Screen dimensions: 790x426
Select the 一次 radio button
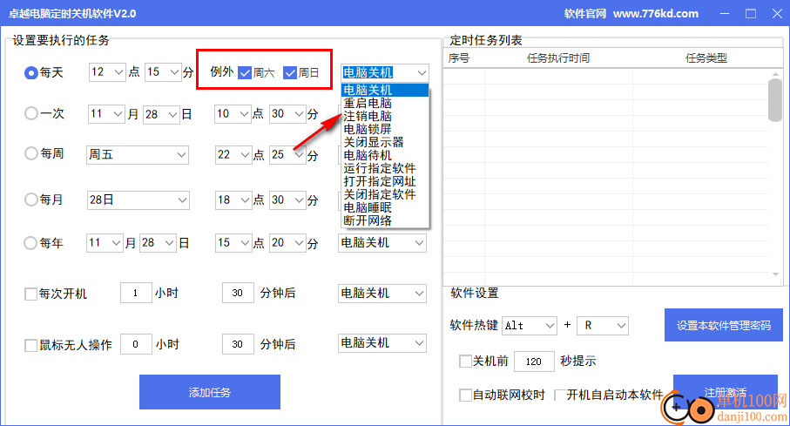pos(31,113)
